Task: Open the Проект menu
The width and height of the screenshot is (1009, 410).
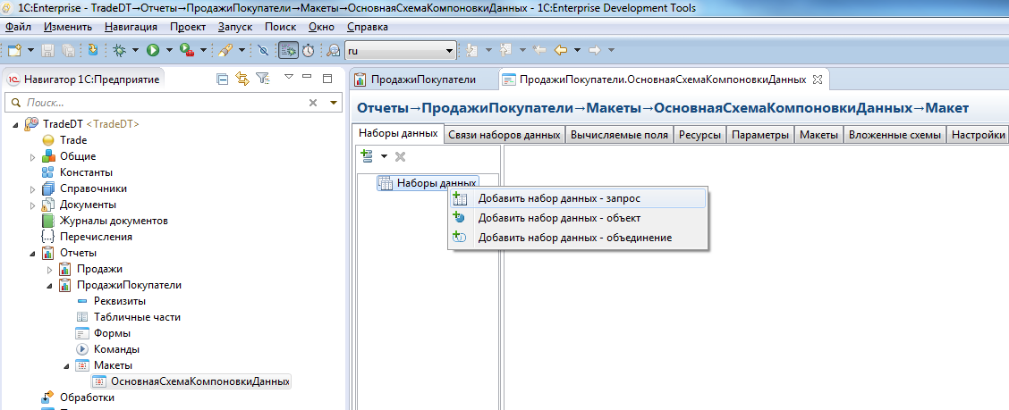Action: pyautogui.click(x=188, y=27)
